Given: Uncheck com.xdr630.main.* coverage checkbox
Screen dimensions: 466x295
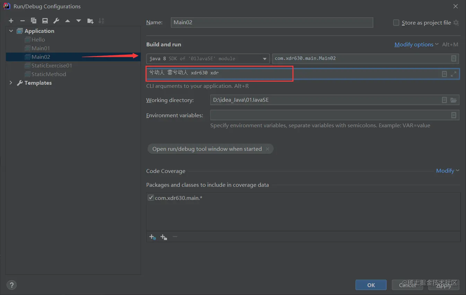Looking at the screenshot, I should tap(151, 198).
